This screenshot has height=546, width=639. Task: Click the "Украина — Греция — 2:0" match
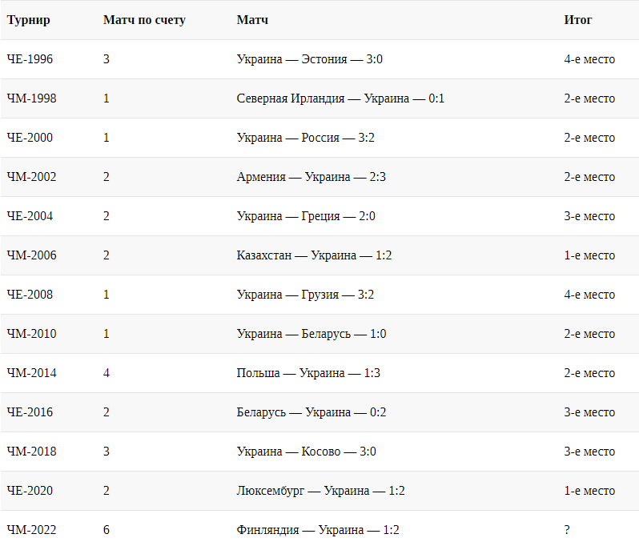pos(306,216)
